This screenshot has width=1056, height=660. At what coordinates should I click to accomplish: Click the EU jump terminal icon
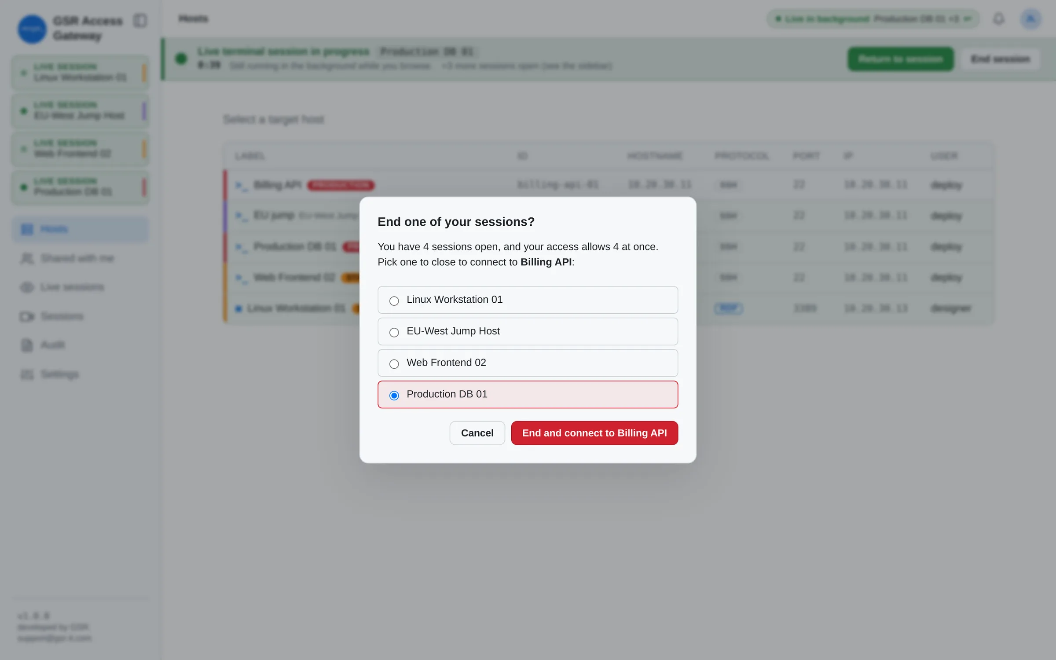click(x=242, y=216)
